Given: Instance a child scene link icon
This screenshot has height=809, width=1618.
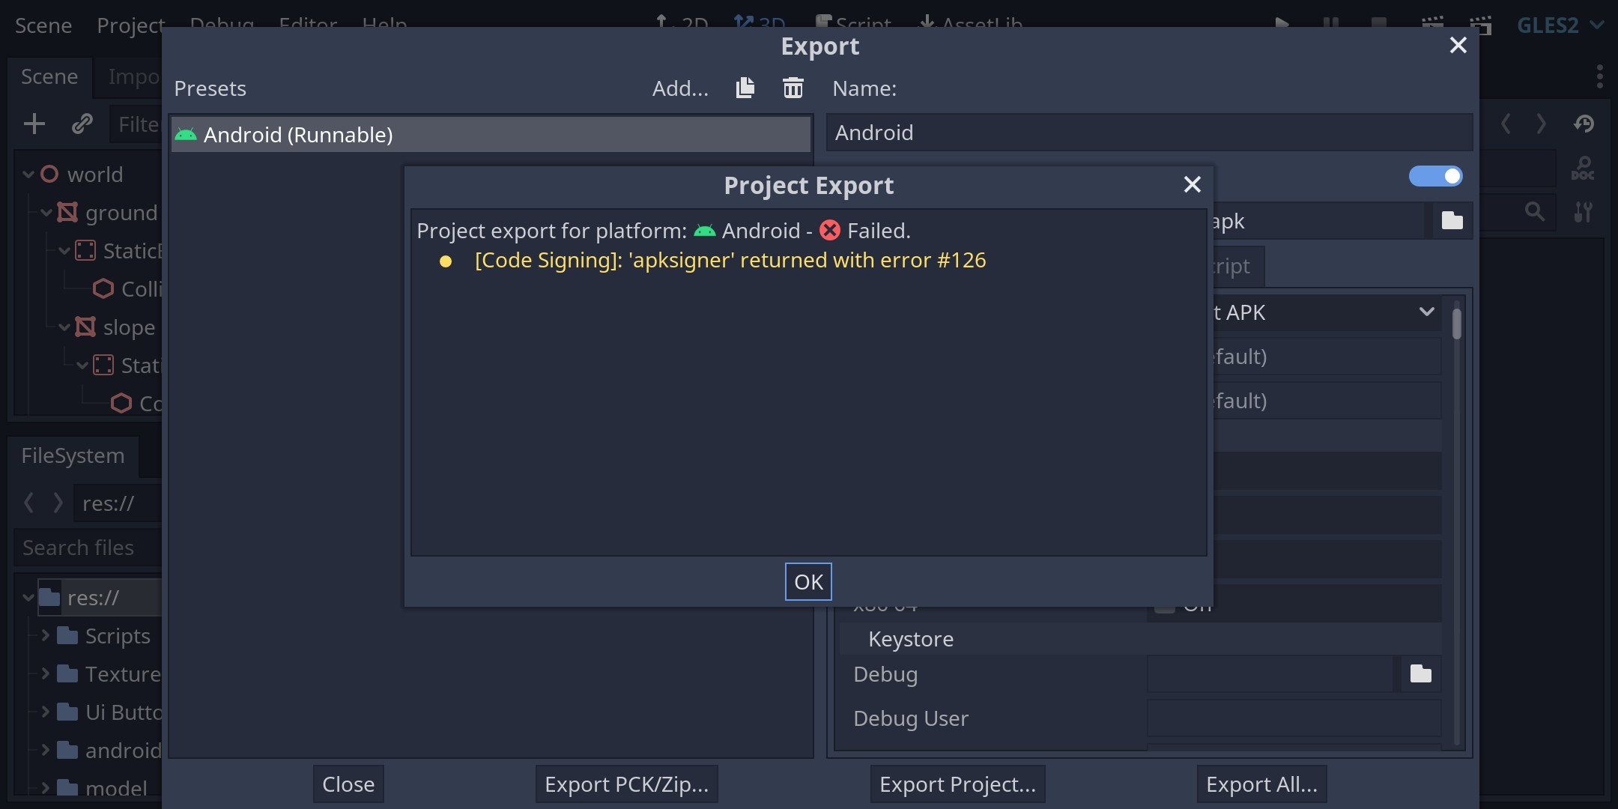Looking at the screenshot, I should click(x=82, y=124).
